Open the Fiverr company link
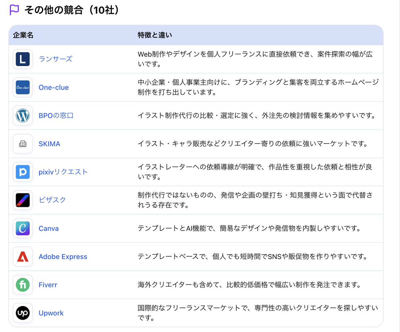 (x=48, y=285)
